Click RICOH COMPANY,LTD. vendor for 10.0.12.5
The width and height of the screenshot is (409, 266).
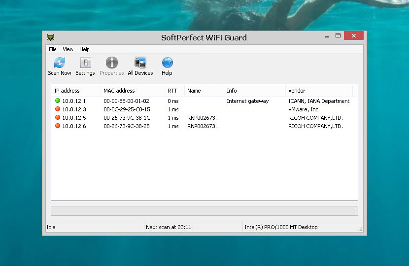(x=315, y=118)
